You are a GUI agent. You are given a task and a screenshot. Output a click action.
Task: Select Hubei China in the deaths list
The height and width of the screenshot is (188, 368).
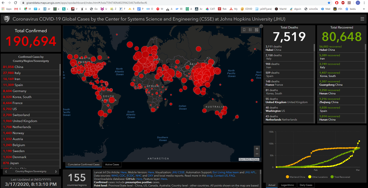(289, 48)
